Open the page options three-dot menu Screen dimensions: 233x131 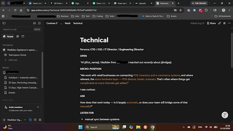(229, 23)
